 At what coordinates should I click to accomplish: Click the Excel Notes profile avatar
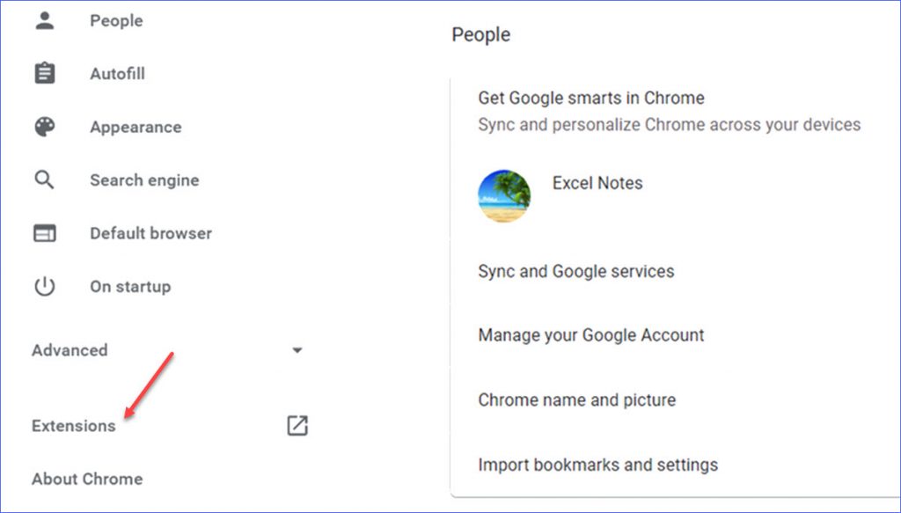pyautogui.click(x=504, y=195)
